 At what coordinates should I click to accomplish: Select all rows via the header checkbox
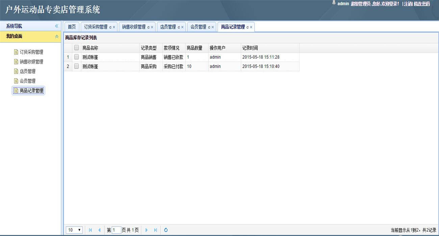[x=76, y=48]
